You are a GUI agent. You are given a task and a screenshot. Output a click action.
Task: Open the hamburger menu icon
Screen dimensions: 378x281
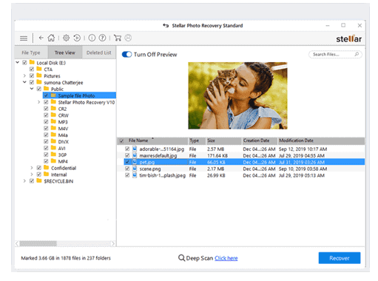(24, 38)
